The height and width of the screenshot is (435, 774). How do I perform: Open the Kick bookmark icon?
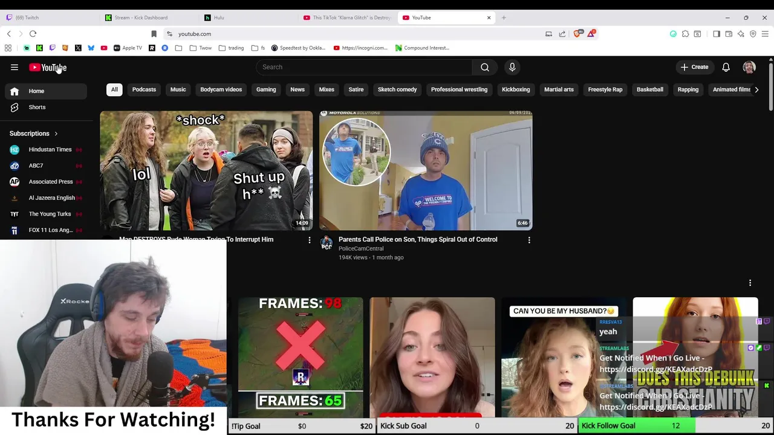[x=39, y=48]
